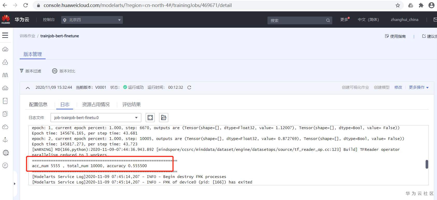Collapse the V0001 version row chevron
This screenshot has width=437, height=200.
(x=28, y=88)
